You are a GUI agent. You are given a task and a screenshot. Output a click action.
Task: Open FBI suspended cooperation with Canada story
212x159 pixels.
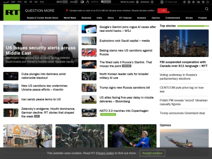click(184, 64)
